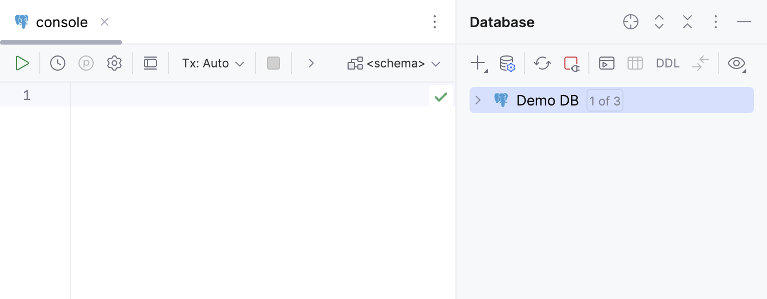
Task: Refresh the database tree
Action: [x=543, y=63]
